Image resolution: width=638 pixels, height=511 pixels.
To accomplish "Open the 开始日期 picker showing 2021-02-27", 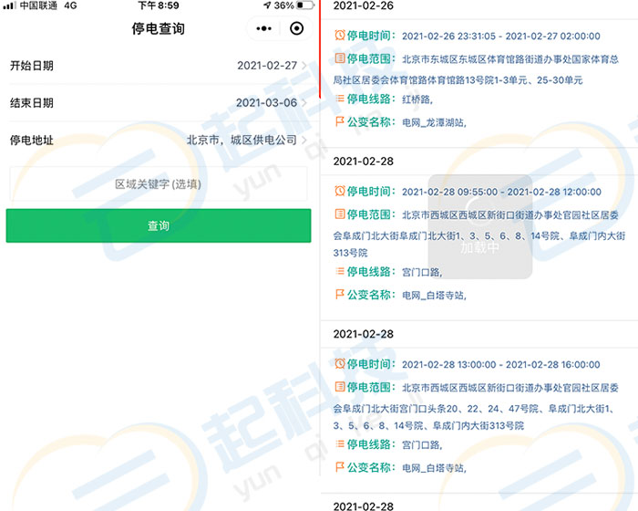I will pyautogui.click(x=159, y=66).
